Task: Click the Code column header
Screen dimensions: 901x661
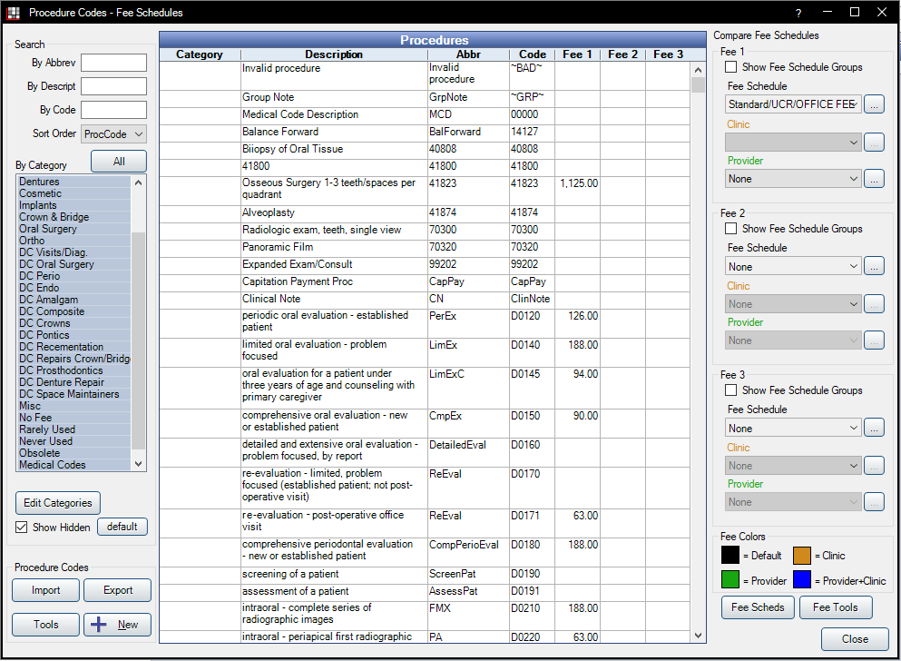Action: pyautogui.click(x=532, y=54)
